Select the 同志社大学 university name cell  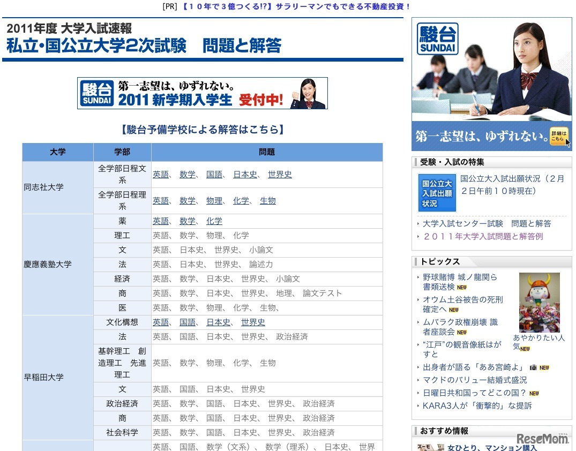tap(58, 187)
